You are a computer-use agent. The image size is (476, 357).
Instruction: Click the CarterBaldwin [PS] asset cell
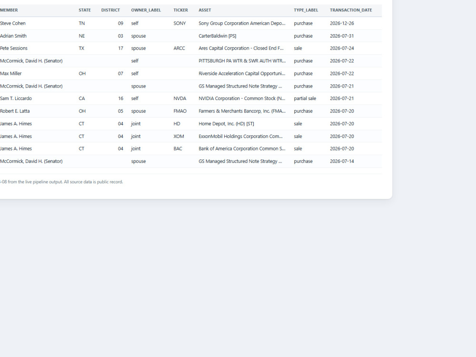click(x=218, y=36)
